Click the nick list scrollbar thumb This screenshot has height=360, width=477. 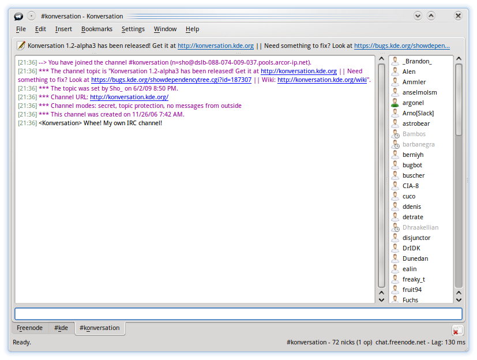coord(459,99)
